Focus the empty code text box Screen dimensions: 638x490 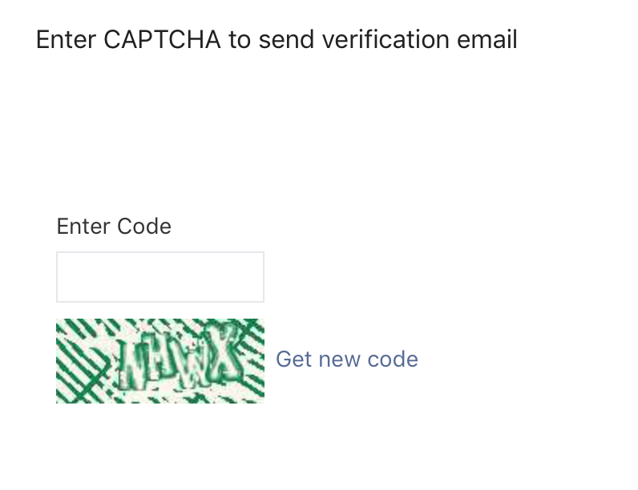pos(160,277)
